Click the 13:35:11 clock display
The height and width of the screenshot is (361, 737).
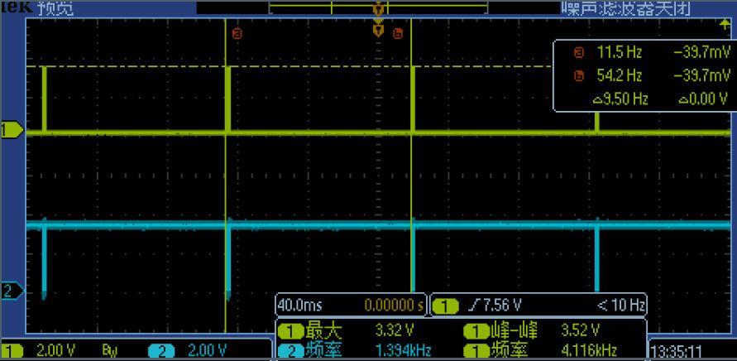tap(676, 352)
